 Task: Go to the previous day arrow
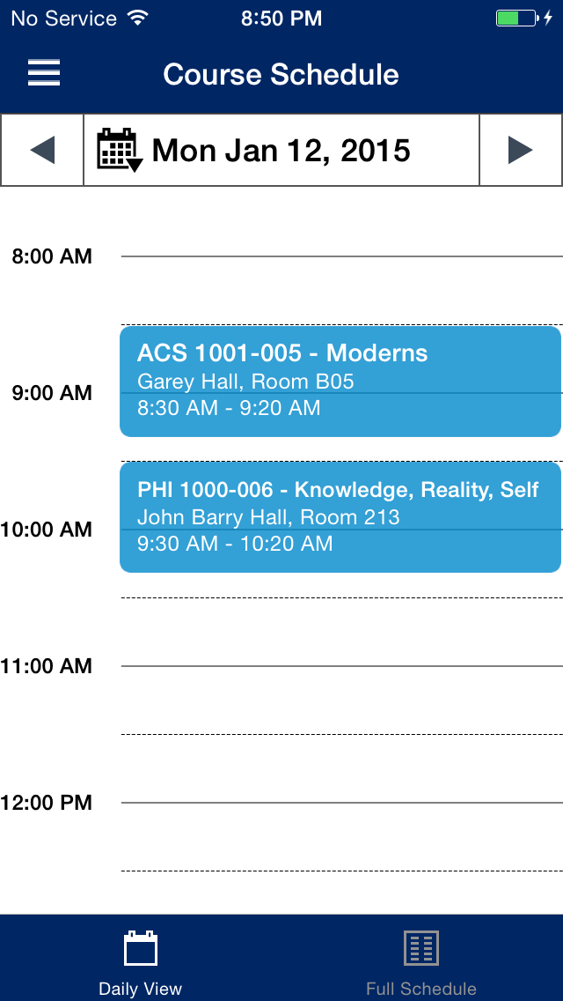[42, 151]
